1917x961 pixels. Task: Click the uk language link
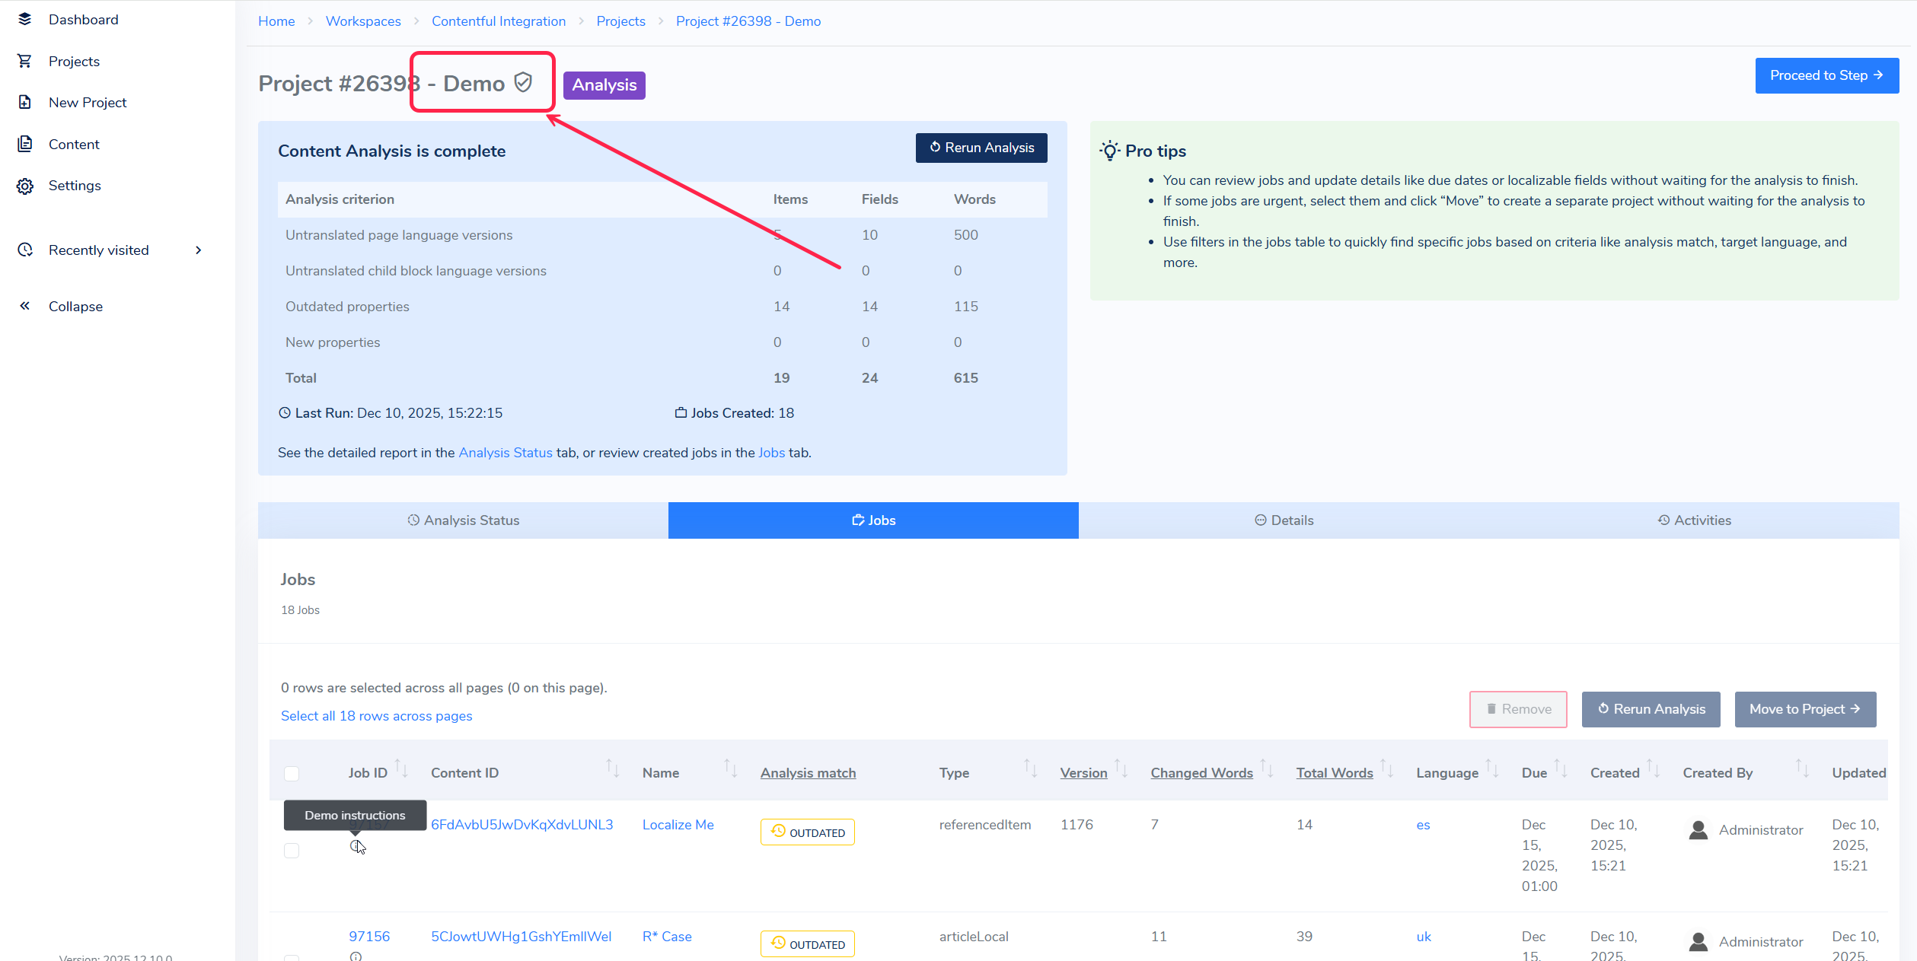[x=1424, y=937]
